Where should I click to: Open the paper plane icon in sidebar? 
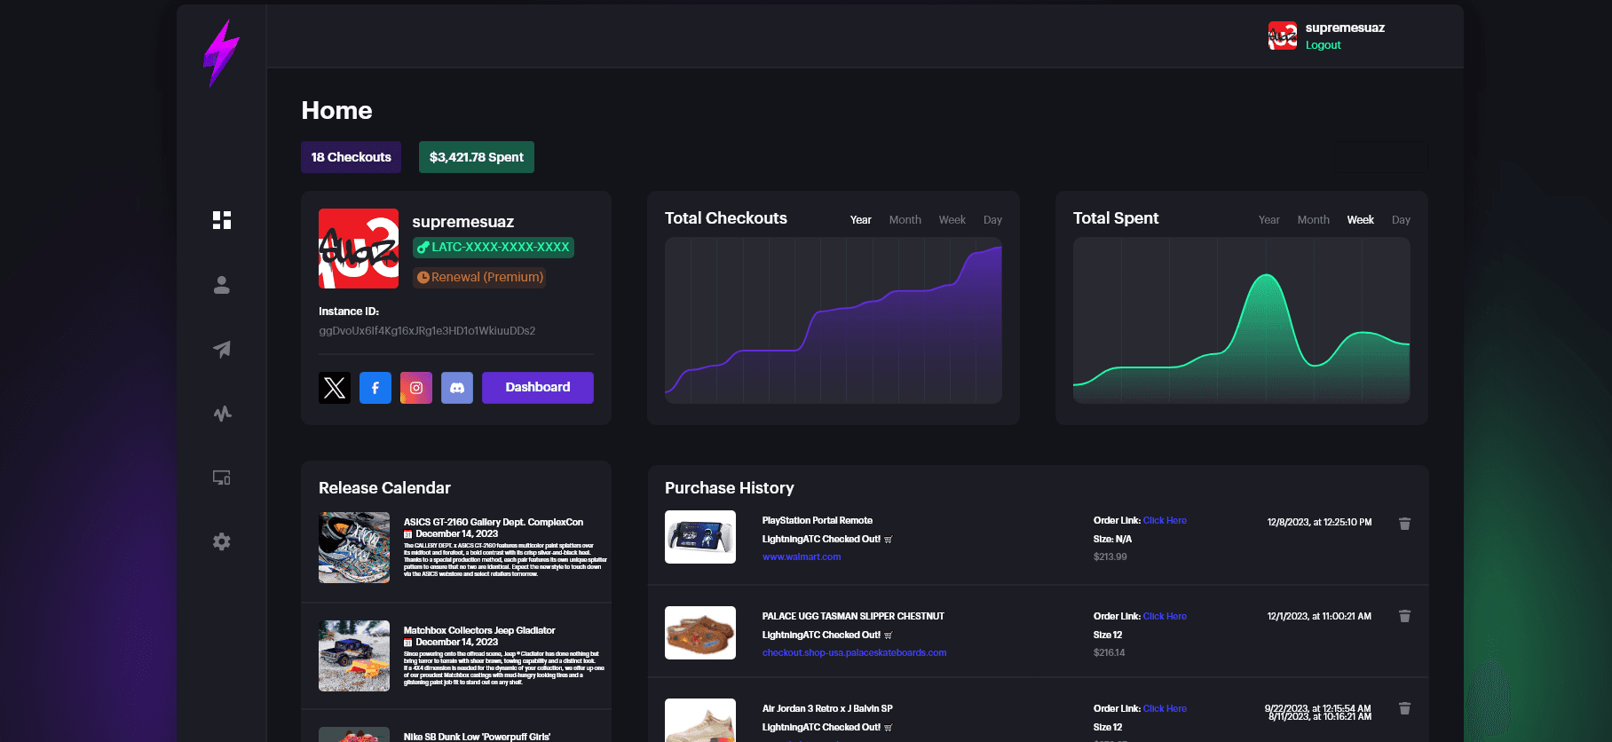[222, 349]
